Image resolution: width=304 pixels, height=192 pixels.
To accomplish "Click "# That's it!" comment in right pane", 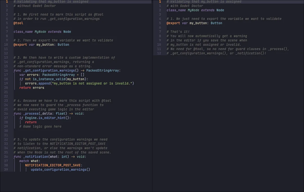I will coord(178,32).
